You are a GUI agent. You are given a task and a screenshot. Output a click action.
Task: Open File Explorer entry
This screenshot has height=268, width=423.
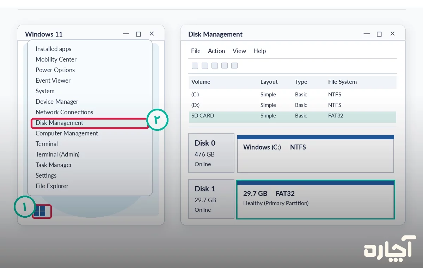(x=52, y=186)
